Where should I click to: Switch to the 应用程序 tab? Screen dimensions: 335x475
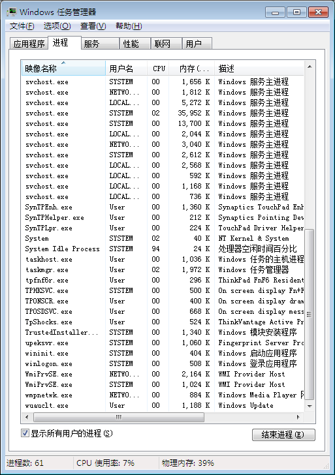click(29, 44)
